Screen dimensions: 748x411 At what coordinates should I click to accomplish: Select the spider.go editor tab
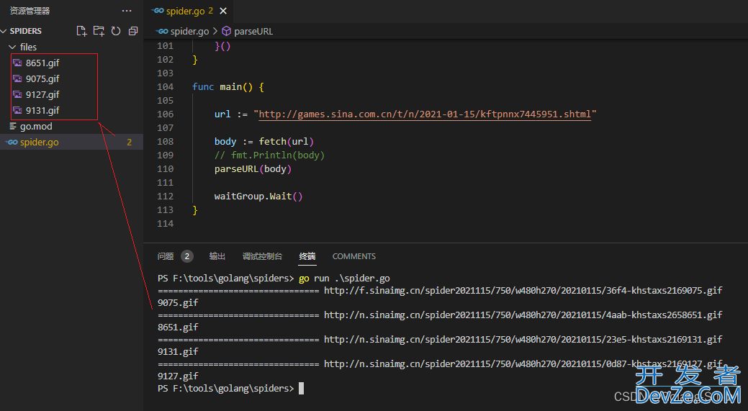189,11
